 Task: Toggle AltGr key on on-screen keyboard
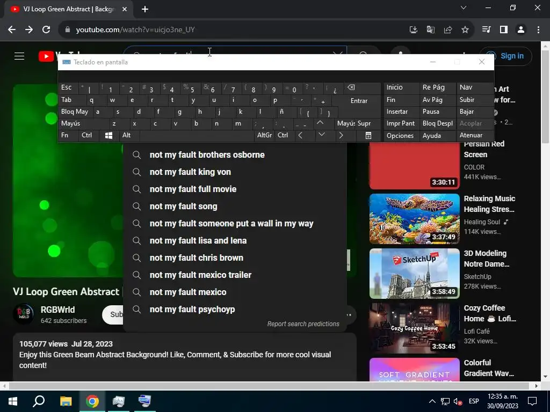264,136
